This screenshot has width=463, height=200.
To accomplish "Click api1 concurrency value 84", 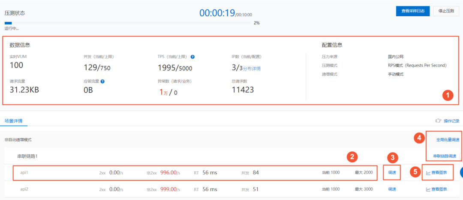I will click(x=256, y=173).
